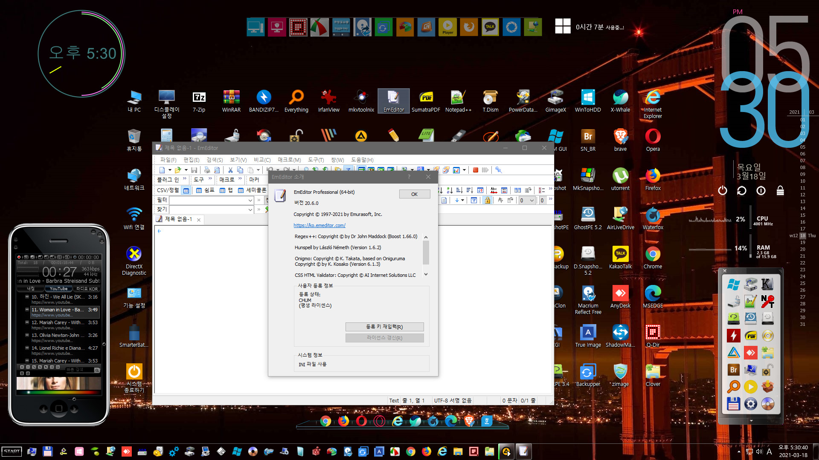Toggle the lock icon in filter toolbar
The width and height of the screenshot is (819, 460).
tap(487, 200)
